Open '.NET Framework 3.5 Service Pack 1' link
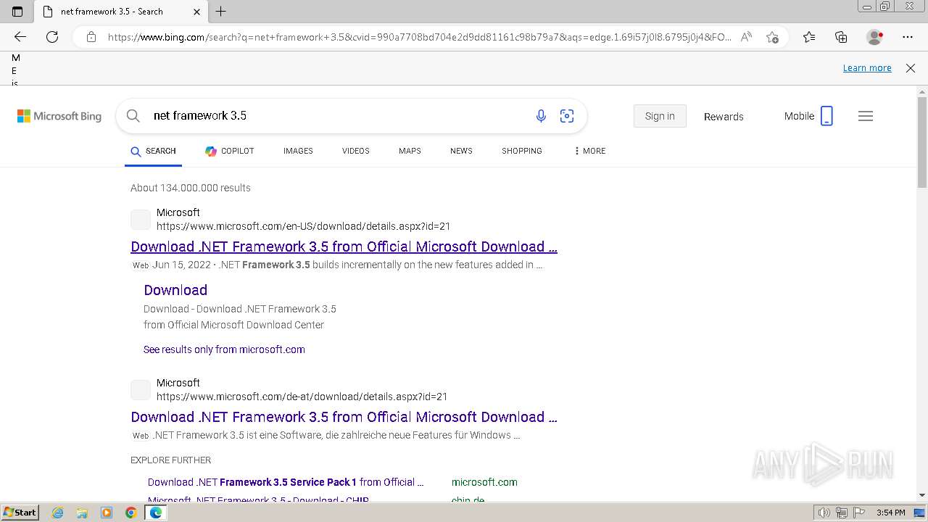Screen dimensions: 928x522 (x=286, y=482)
